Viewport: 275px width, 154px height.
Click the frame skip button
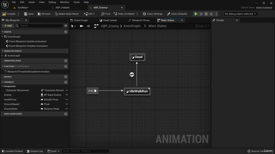point(201,14)
